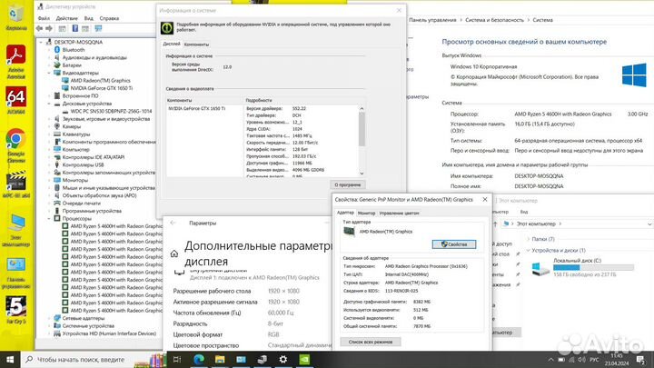654x368 pixels.
Task: Click the Forward arrow in Device Manager toolbar
Action: point(49,28)
